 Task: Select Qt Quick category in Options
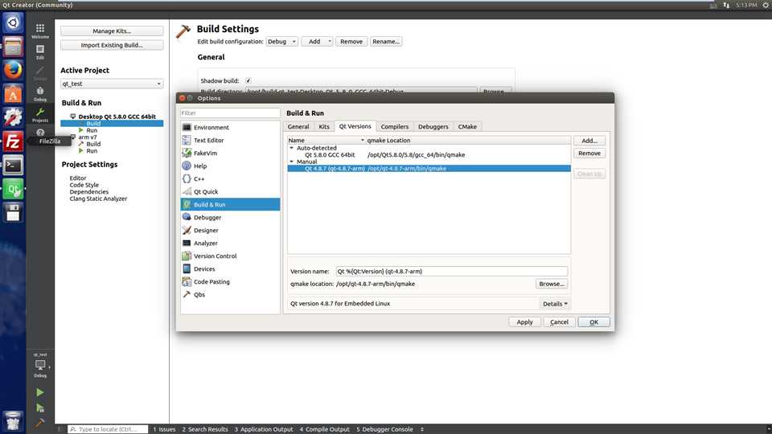coord(230,191)
